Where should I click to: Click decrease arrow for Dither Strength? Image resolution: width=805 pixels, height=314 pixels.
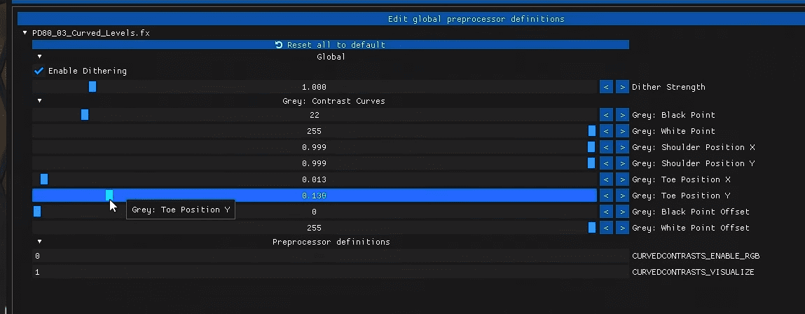pyautogui.click(x=606, y=87)
